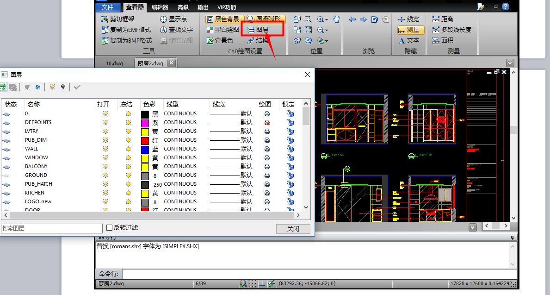Screen dimensions: 550x295
Task: Click the new layer icon in Layers dialog
Action: [x=3, y=87]
